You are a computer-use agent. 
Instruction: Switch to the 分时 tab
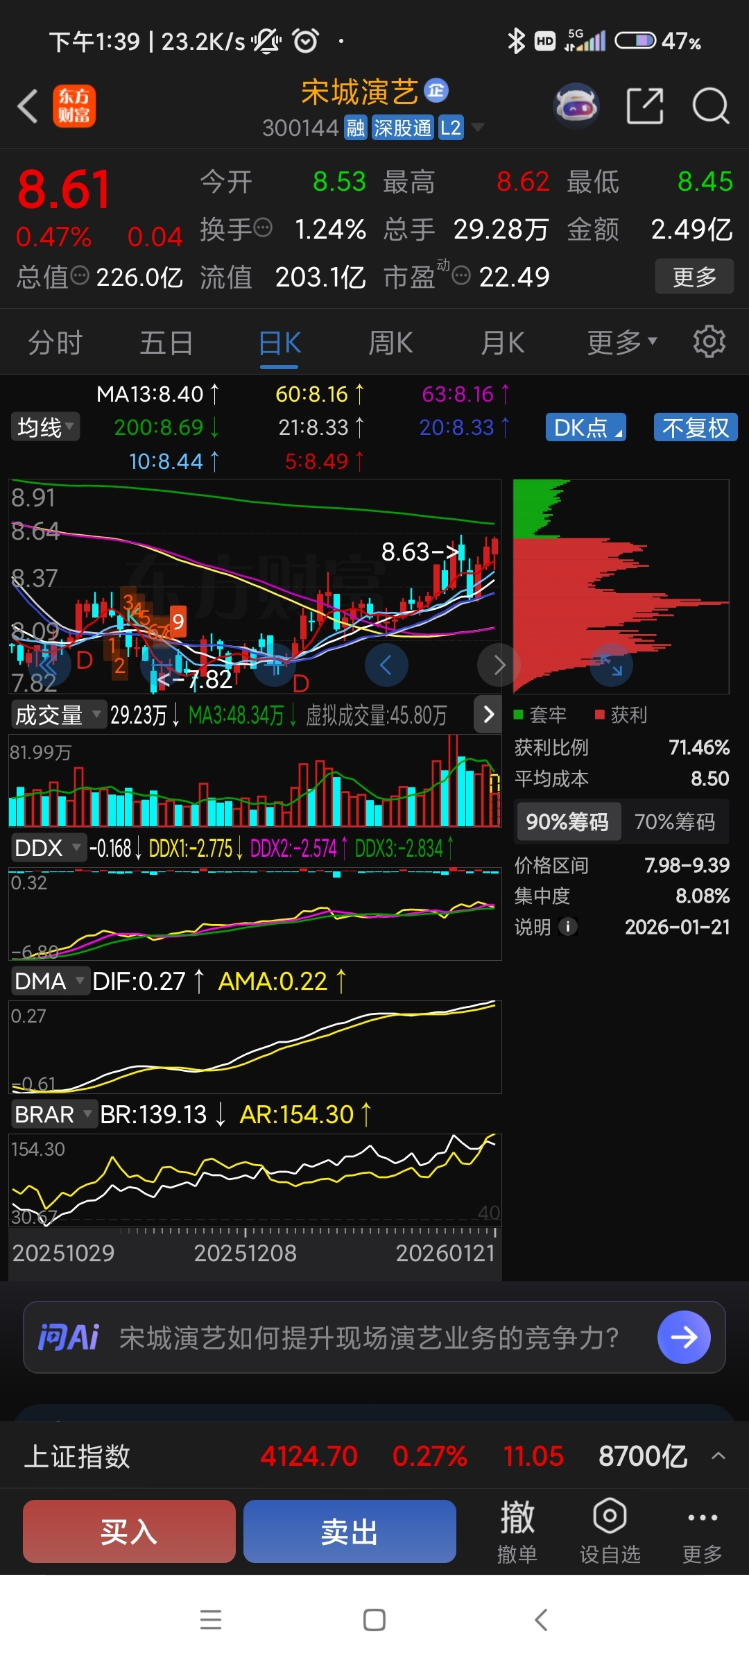55,343
